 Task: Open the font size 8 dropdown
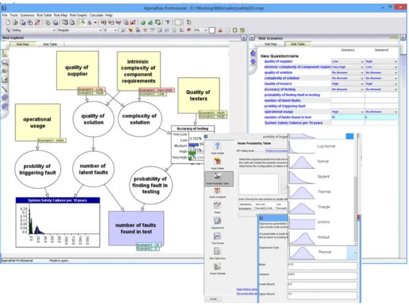pyautogui.click(x=111, y=30)
